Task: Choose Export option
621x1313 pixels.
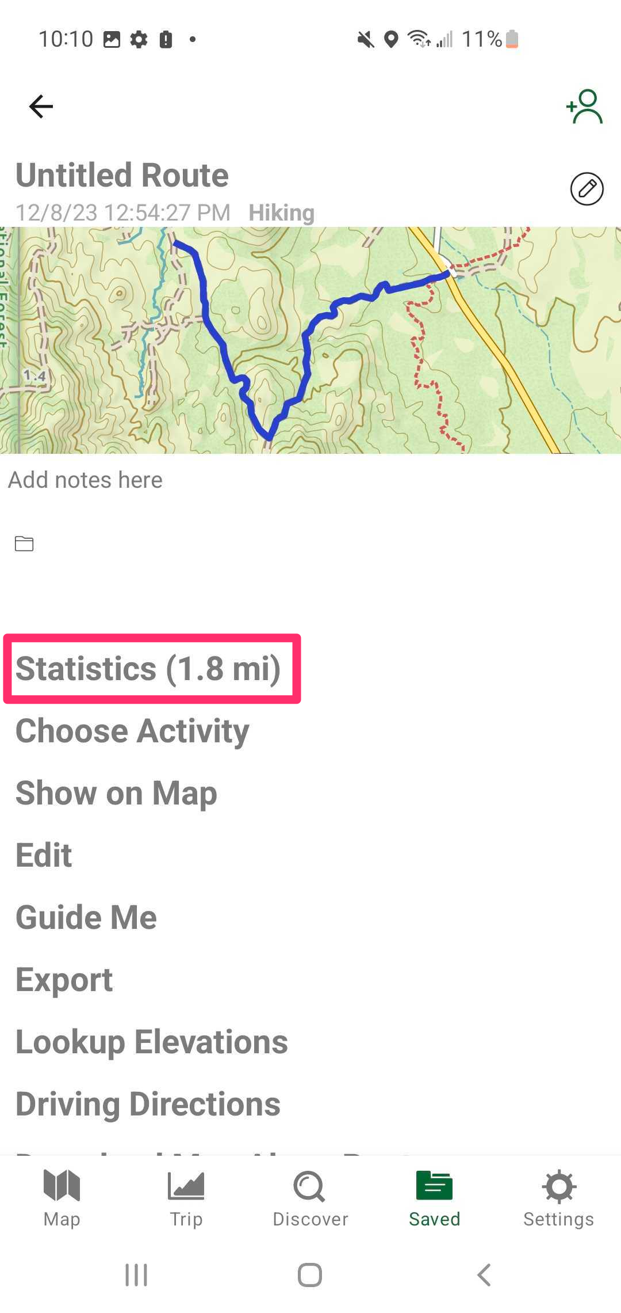Action: pyautogui.click(x=64, y=980)
